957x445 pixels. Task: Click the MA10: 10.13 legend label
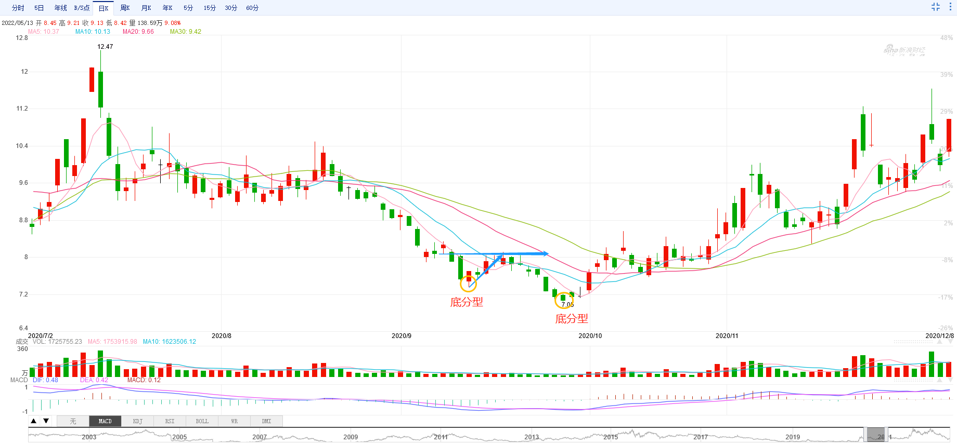pos(93,32)
